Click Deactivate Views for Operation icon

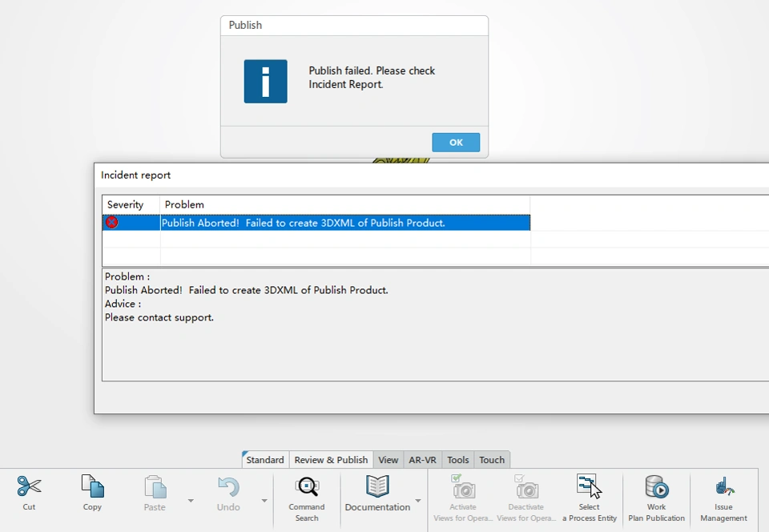526,486
